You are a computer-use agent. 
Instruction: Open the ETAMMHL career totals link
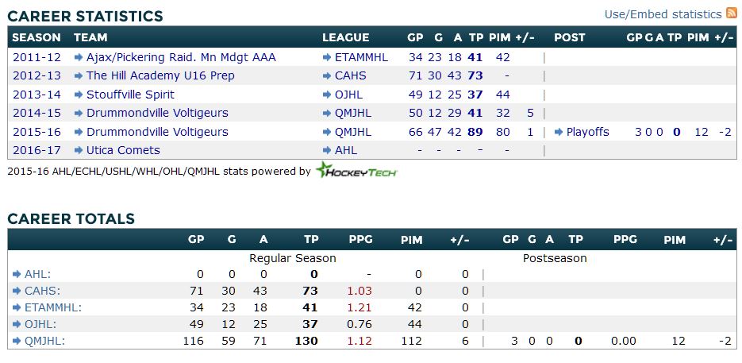click(x=53, y=307)
